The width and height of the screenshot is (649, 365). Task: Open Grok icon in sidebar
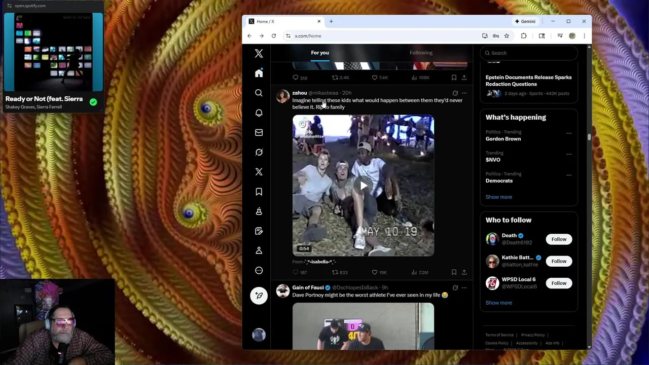tap(259, 152)
